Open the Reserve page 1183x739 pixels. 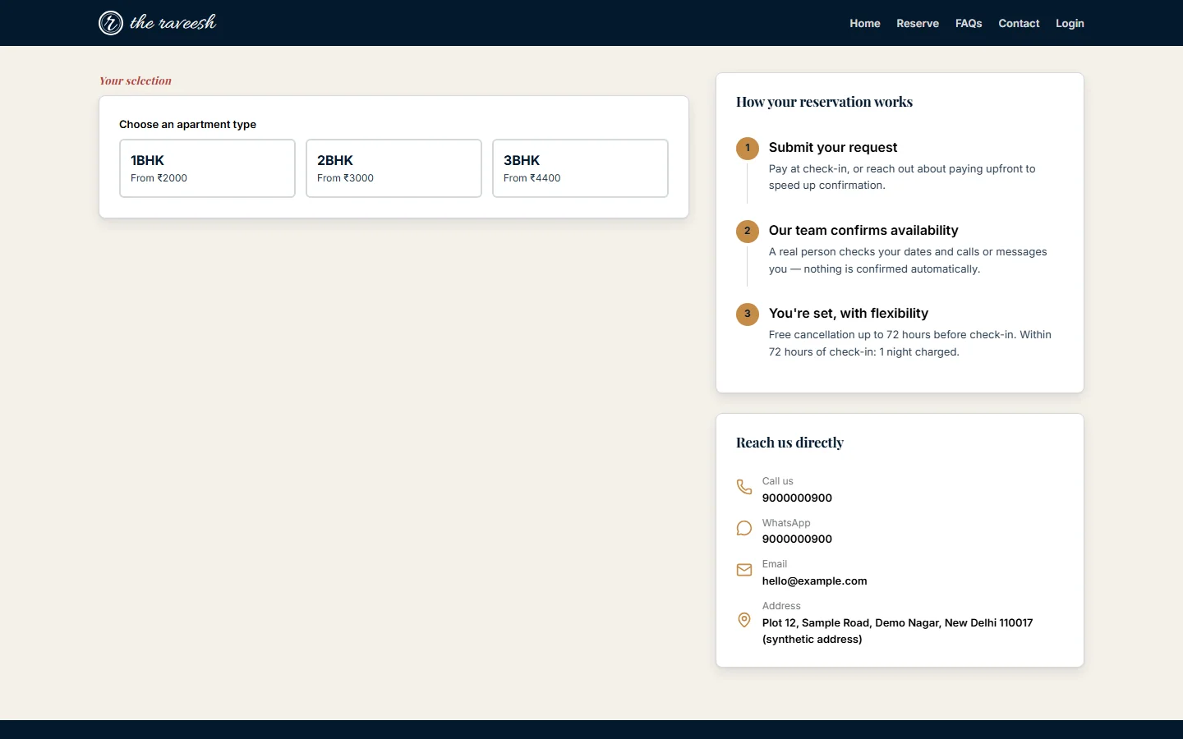click(918, 23)
